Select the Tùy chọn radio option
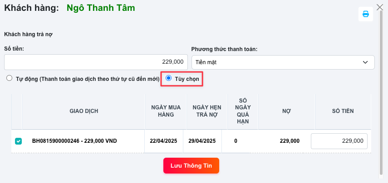The image size is (388, 183). click(x=169, y=79)
